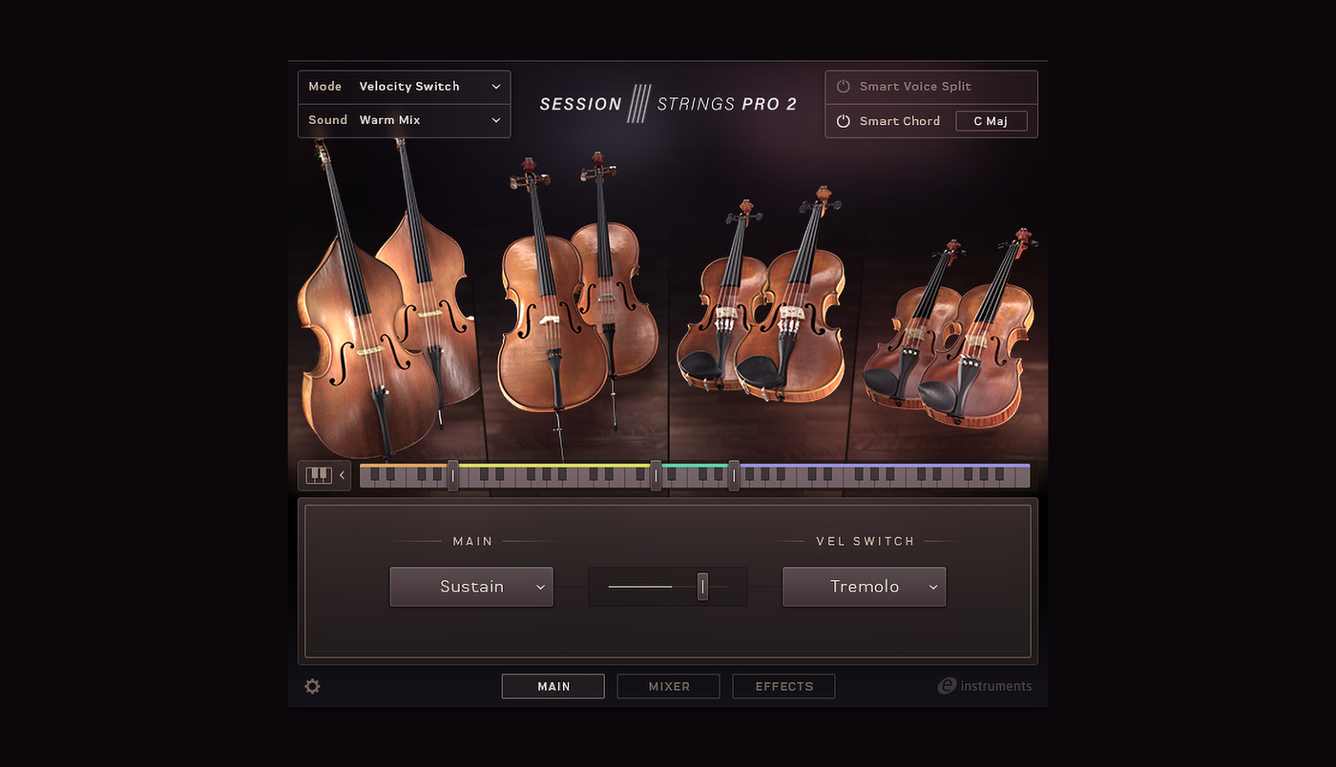This screenshot has width=1336, height=767.
Task: Toggle the keyboard view icon
Action: pyautogui.click(x=319, y=475)
